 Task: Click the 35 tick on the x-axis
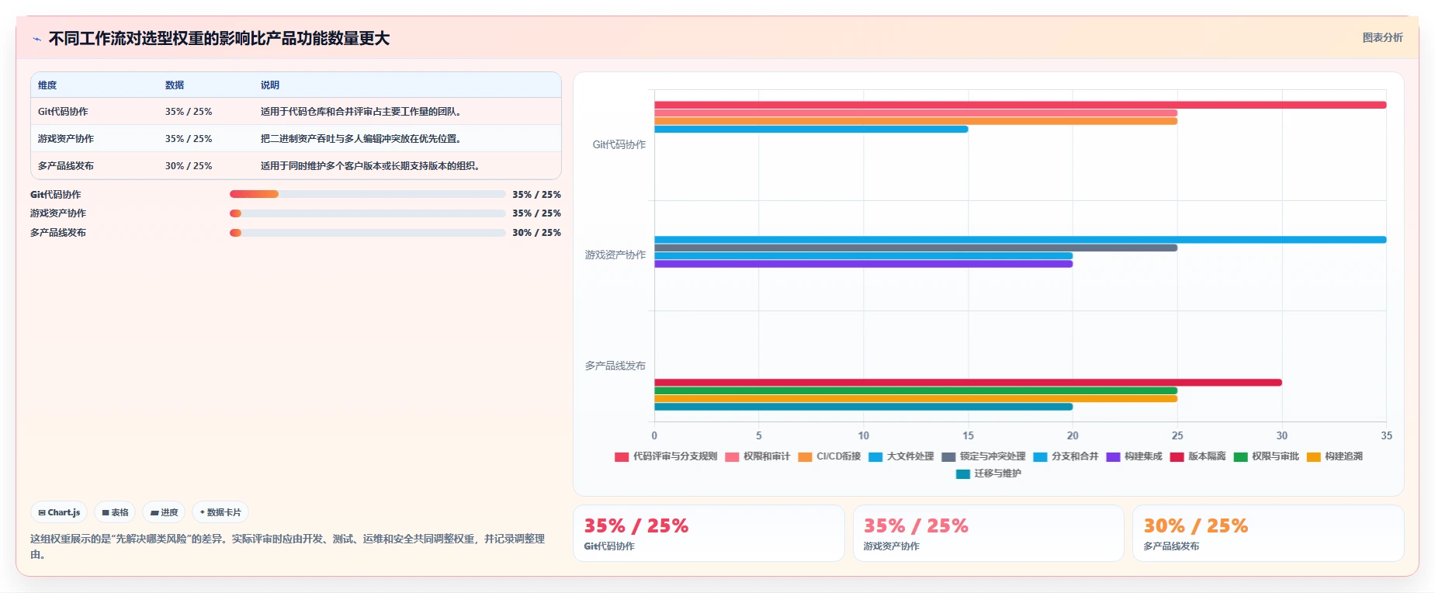[1386, 435]
